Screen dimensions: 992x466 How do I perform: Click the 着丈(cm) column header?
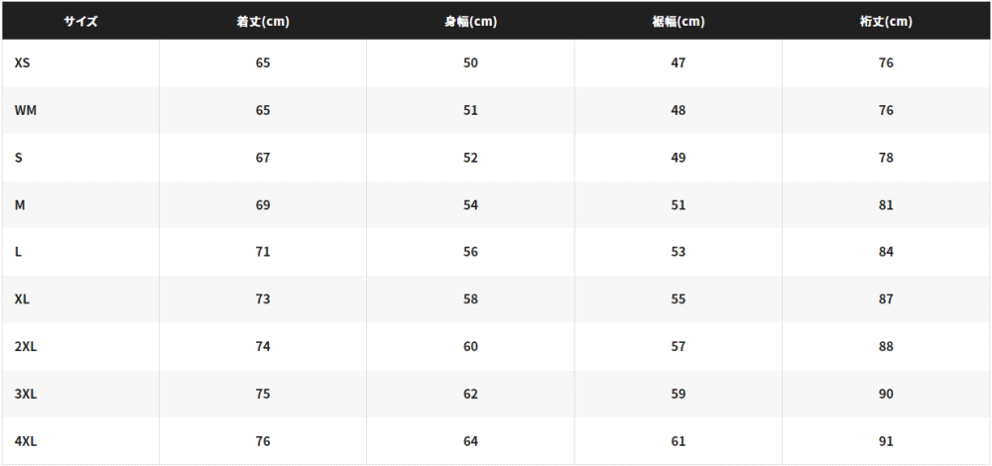click(263, 21)
